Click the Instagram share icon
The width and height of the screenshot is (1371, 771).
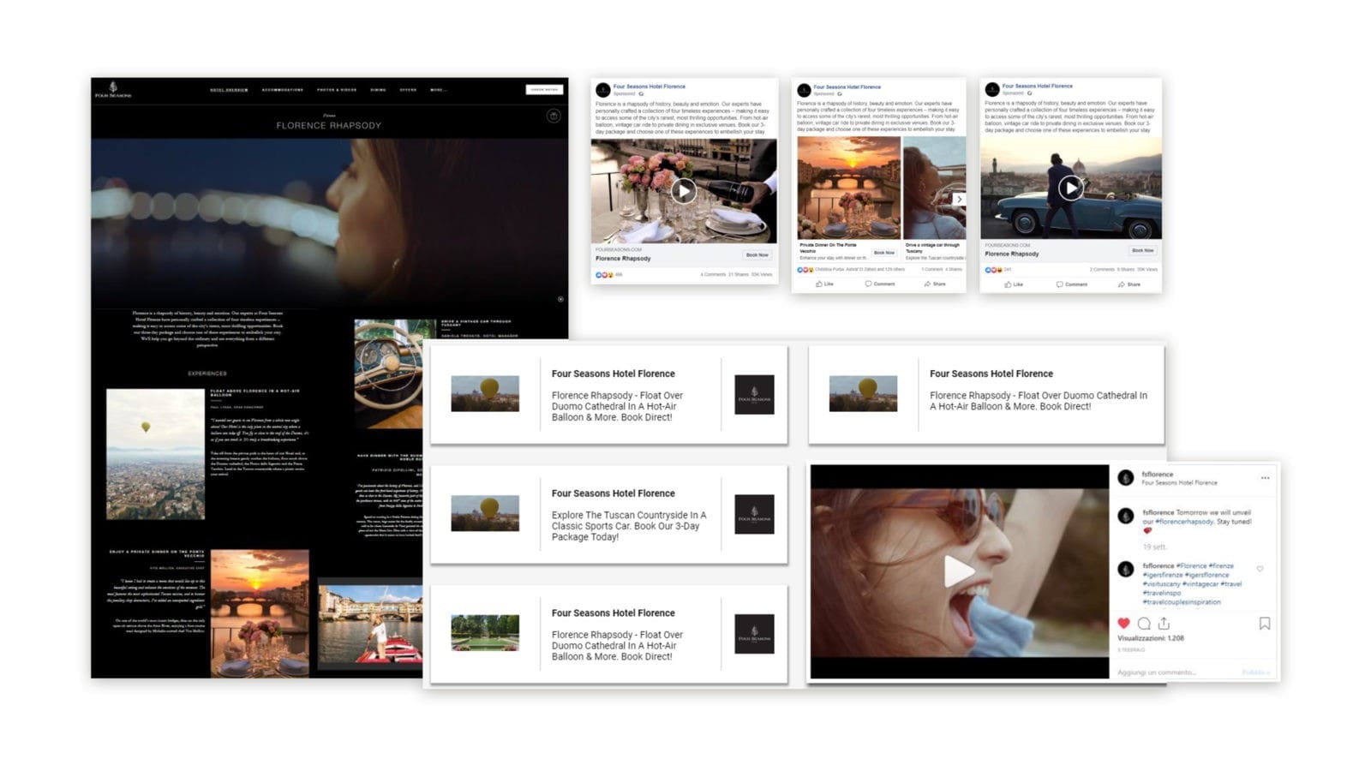[1164, 623]
